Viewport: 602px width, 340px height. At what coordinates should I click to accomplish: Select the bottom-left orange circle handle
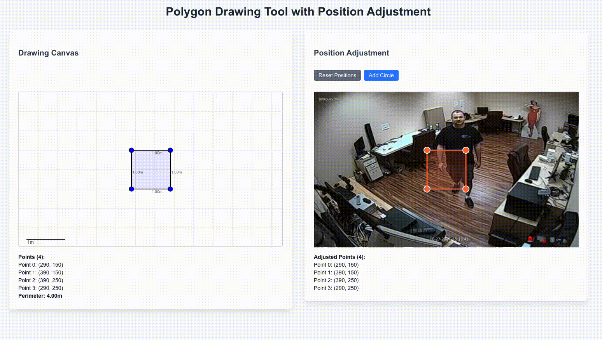pos(427,189)
